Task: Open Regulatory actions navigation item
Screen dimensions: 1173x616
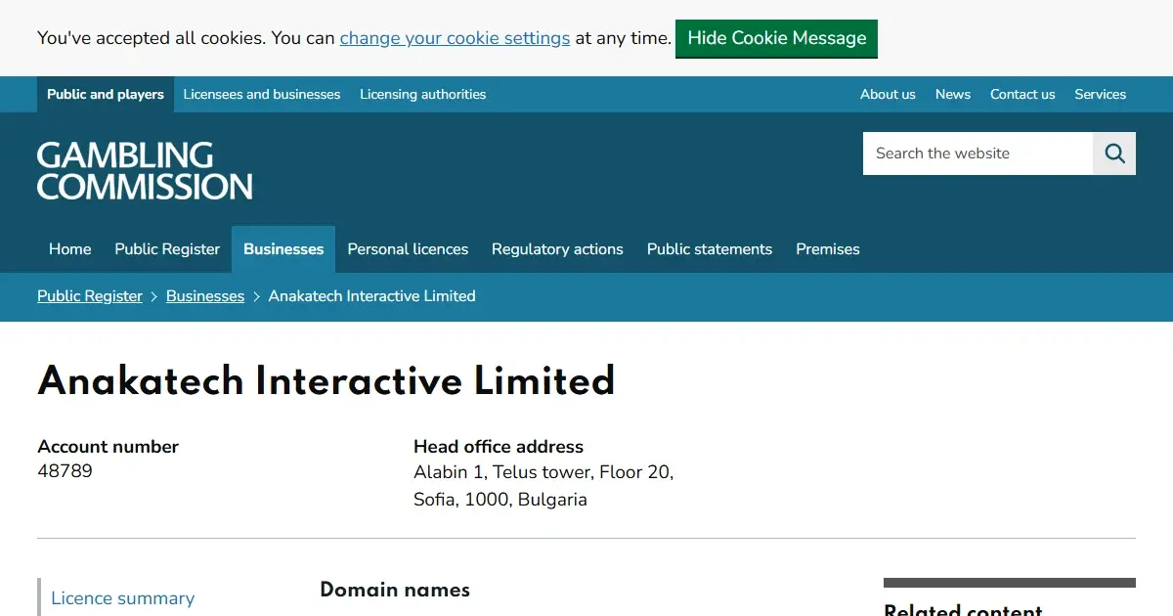Action: point(557,249)
